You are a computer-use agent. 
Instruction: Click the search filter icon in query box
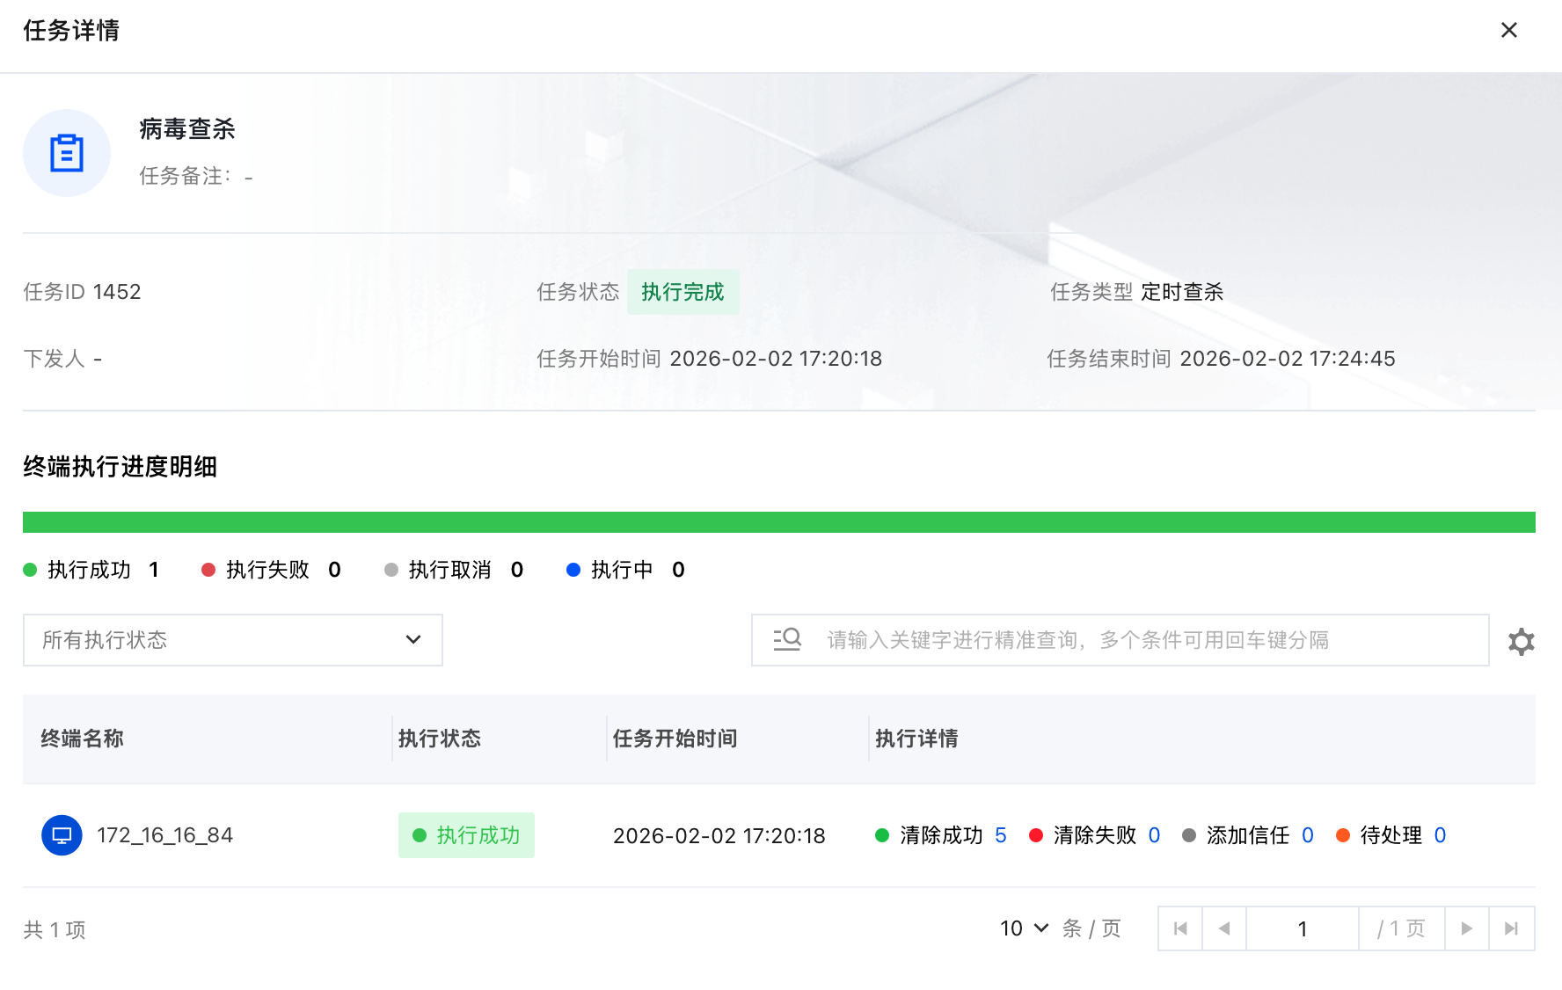coord(787,639)
